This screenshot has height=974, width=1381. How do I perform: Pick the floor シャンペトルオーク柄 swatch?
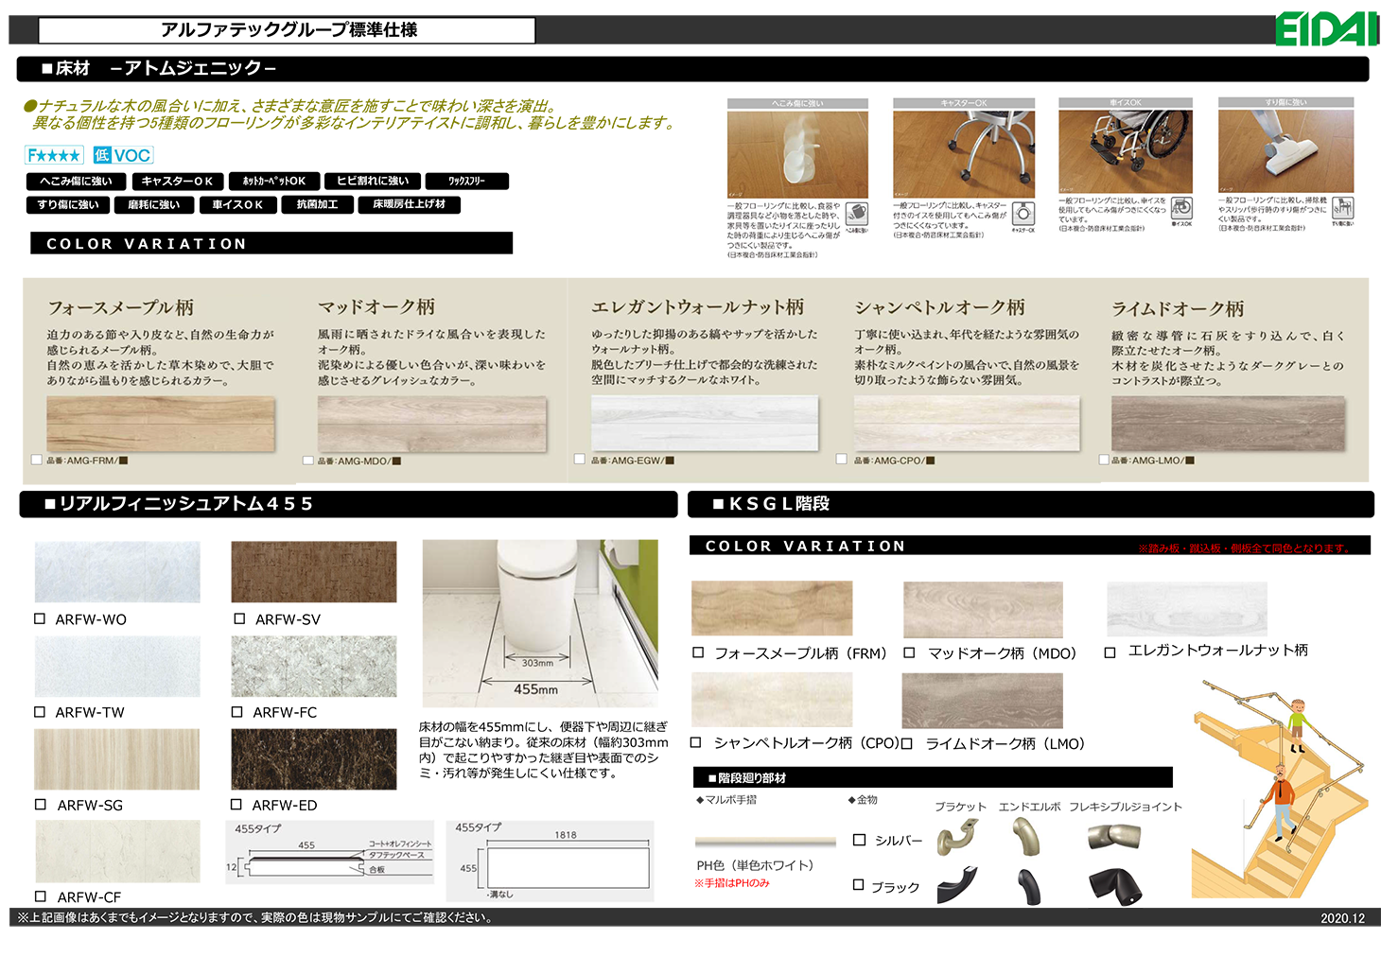tap(967, 423)
